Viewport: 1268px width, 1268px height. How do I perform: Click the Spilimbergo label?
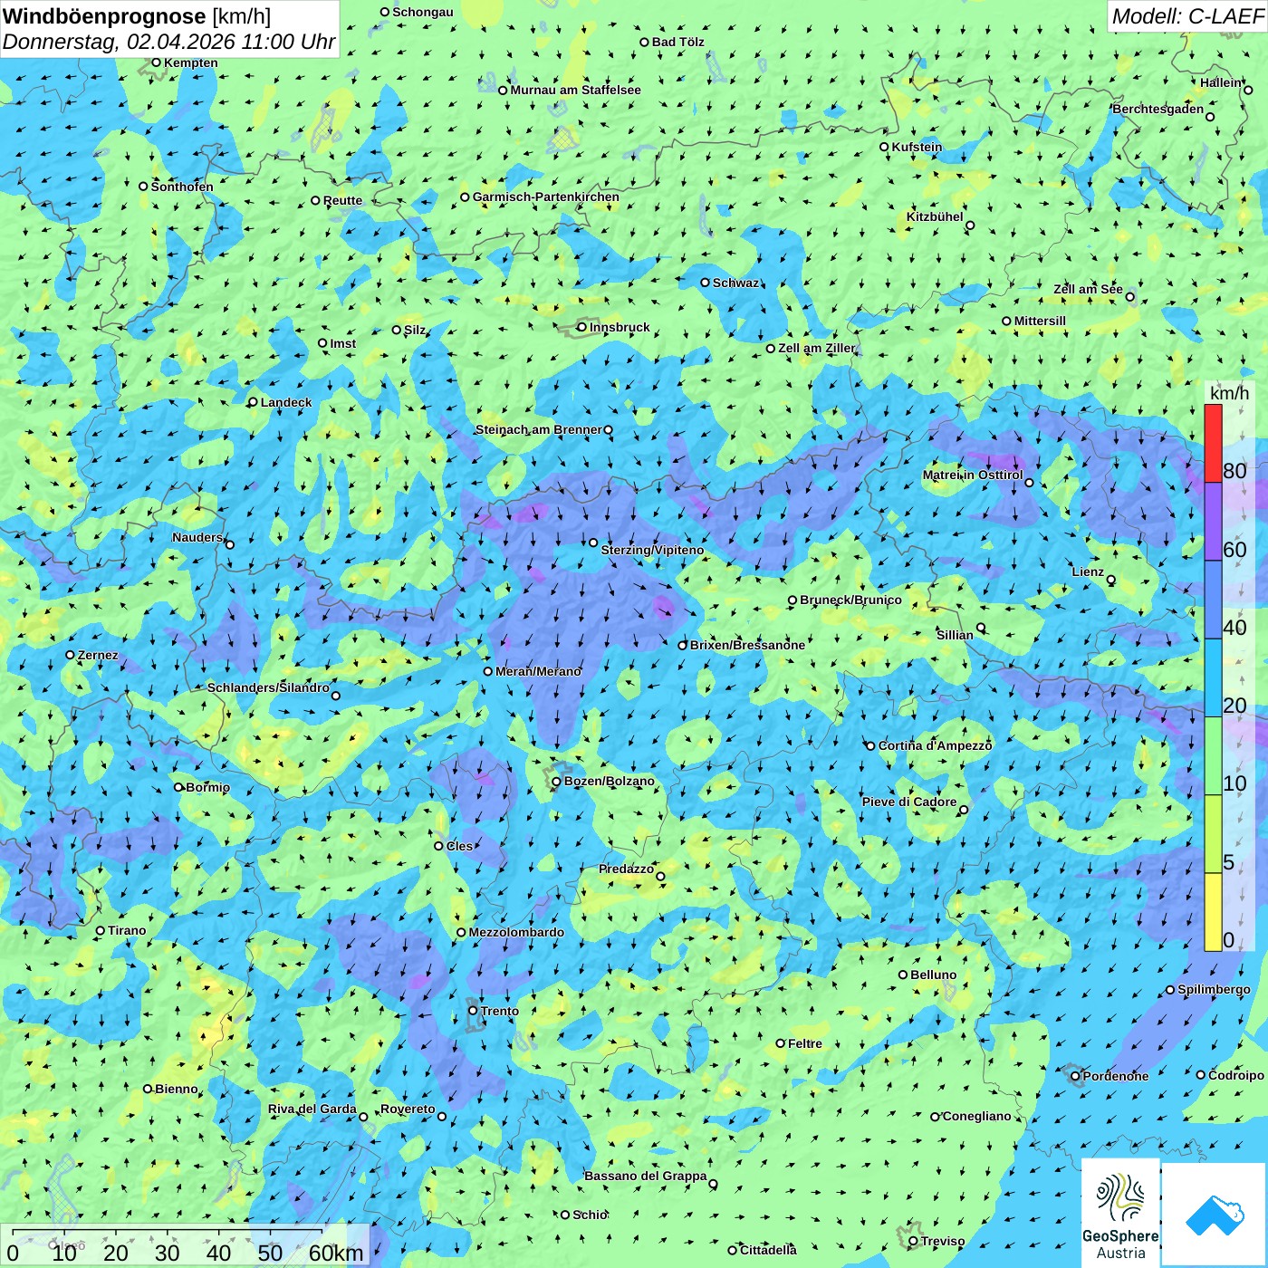1214,989
